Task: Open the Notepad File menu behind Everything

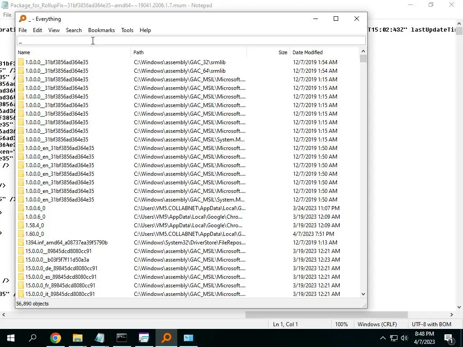Action: coord(7,15)
